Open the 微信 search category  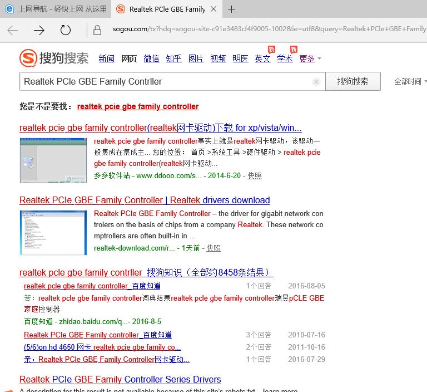click(151, 58)
